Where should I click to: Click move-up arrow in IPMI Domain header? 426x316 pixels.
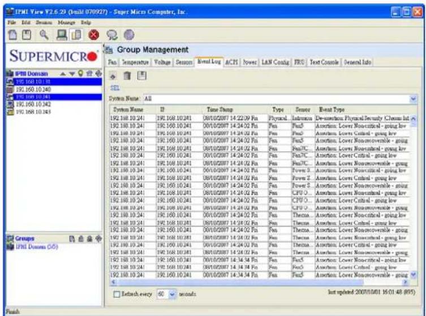(x=63, y=73)
